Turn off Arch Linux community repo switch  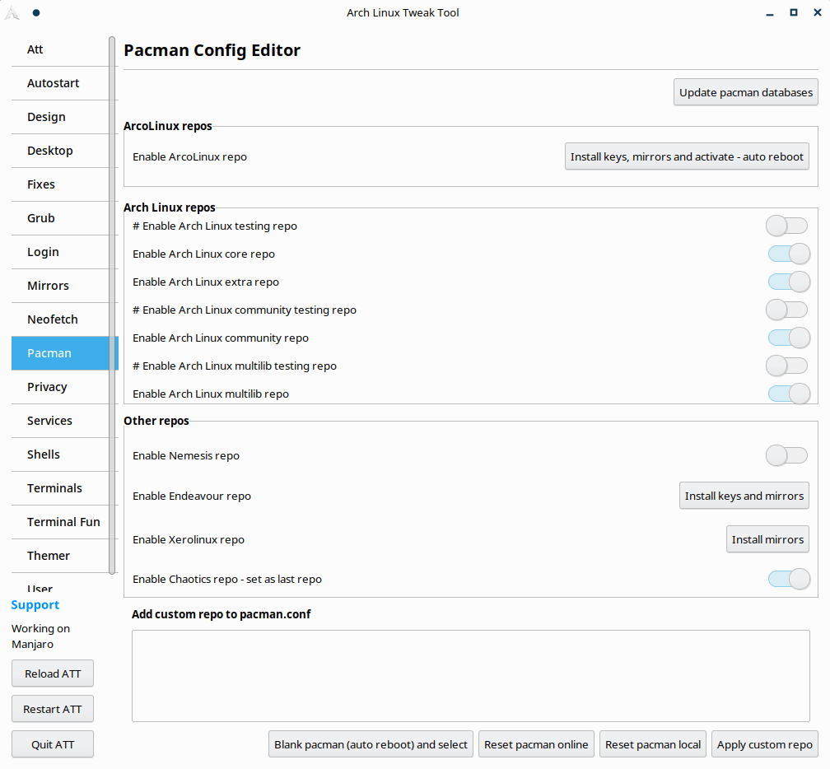tap(789, 338)
